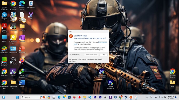Open the Person 1 - Chrome shortcut

click(x=173, y=73)
